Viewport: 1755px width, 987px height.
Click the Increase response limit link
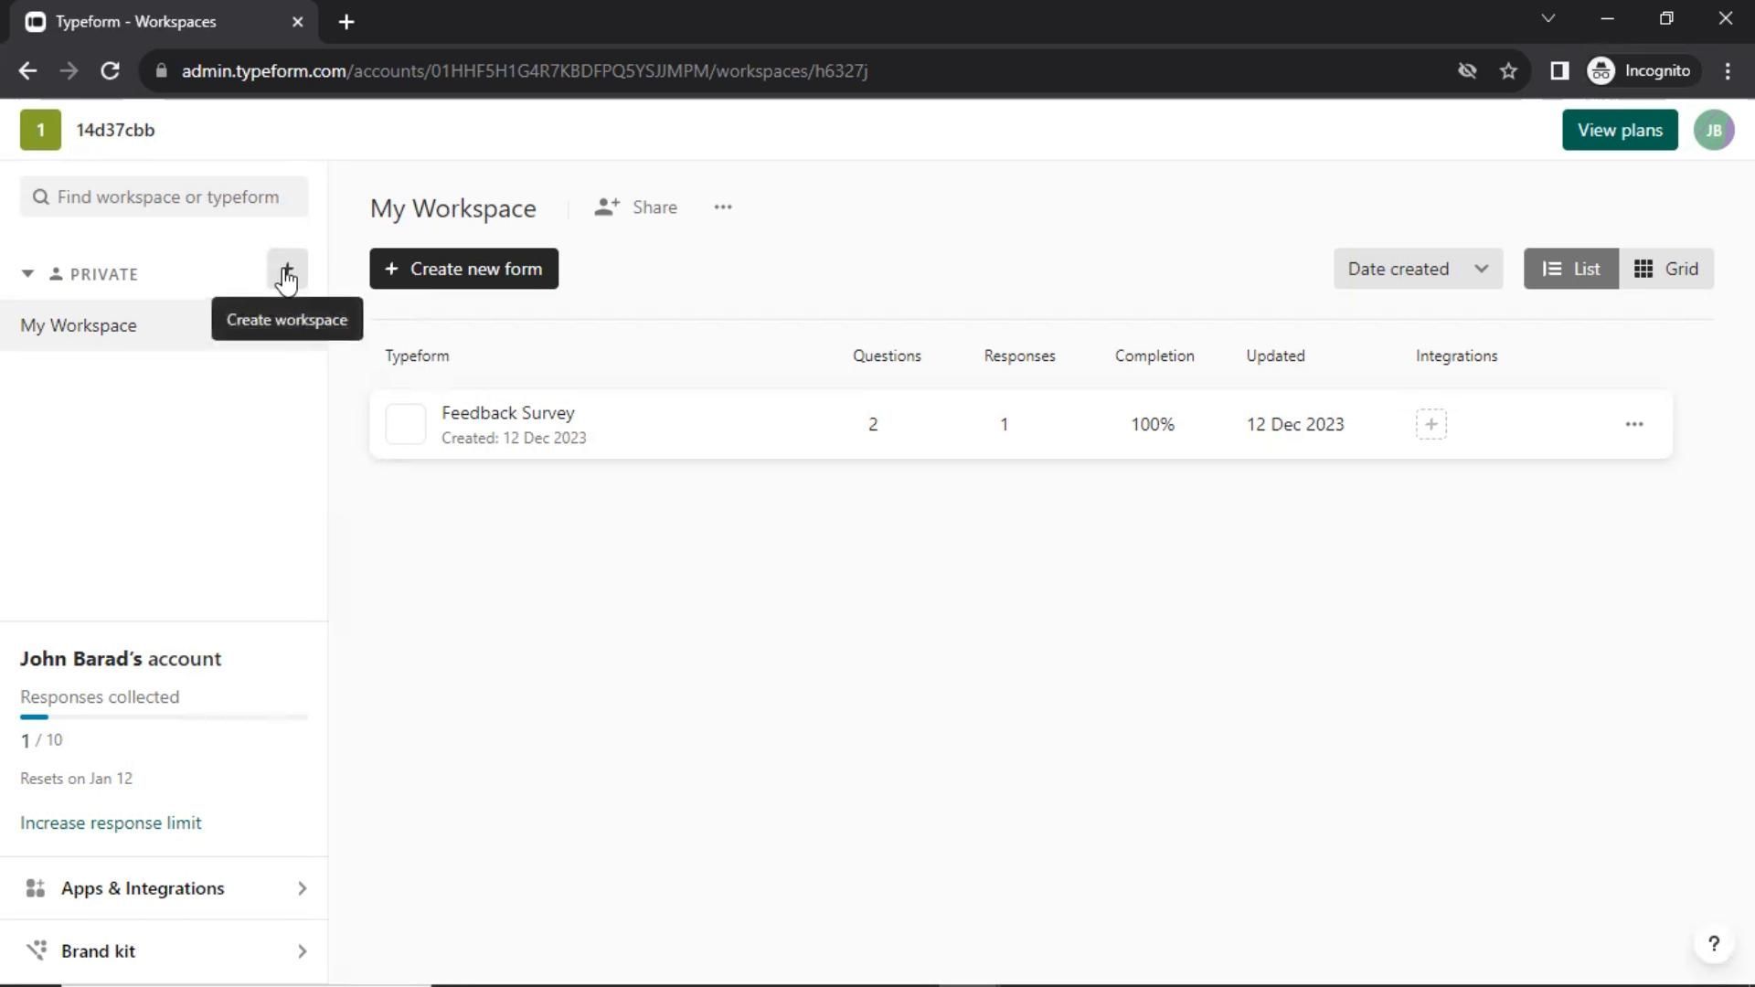[x=111, y=823]
